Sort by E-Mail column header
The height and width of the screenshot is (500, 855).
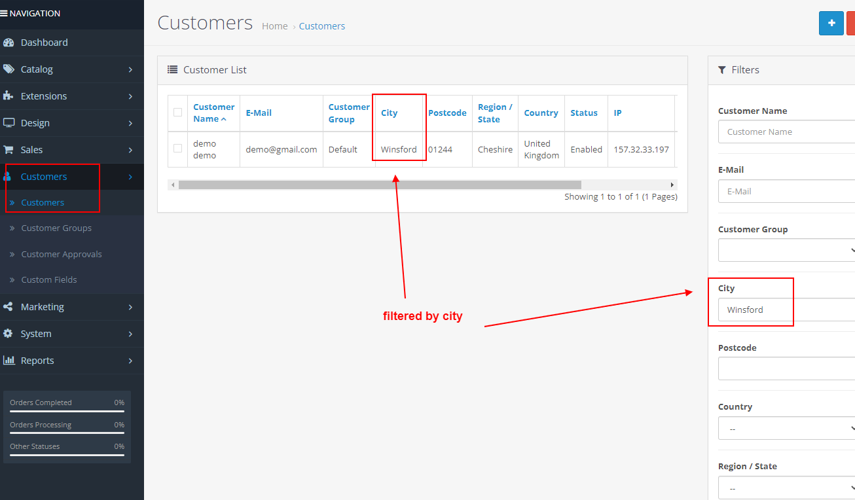coord(259,113)
